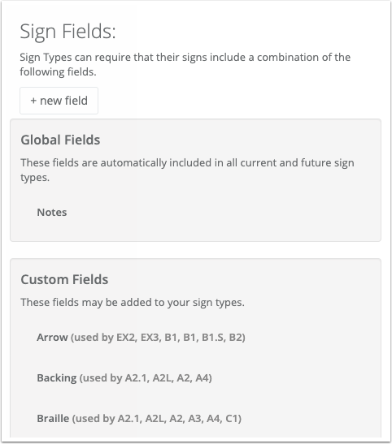Image resolution: width=392 pixels, height=444 pixels.
Task: Select the Notes global field
Action: click(x=52, y=212)
